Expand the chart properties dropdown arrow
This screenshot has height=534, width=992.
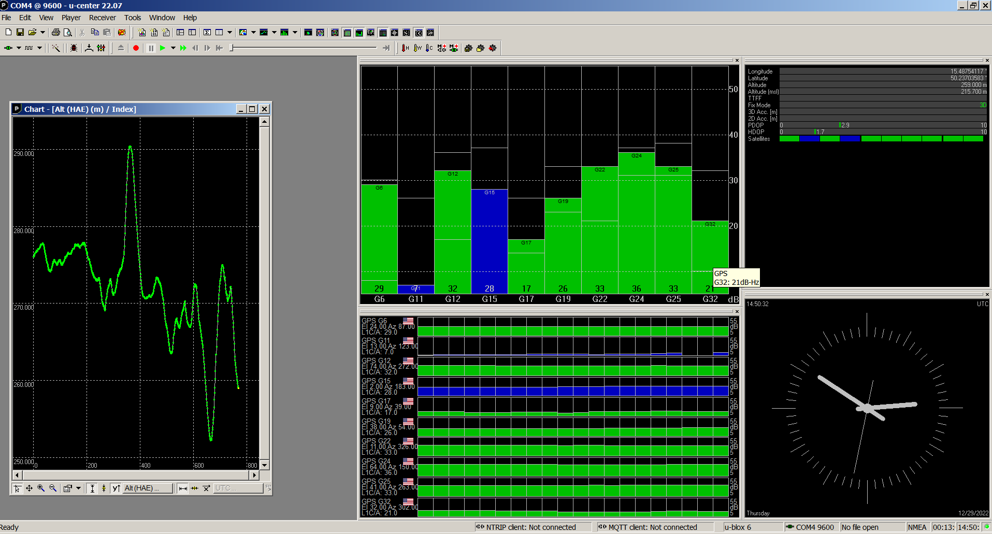click(78, 488)
